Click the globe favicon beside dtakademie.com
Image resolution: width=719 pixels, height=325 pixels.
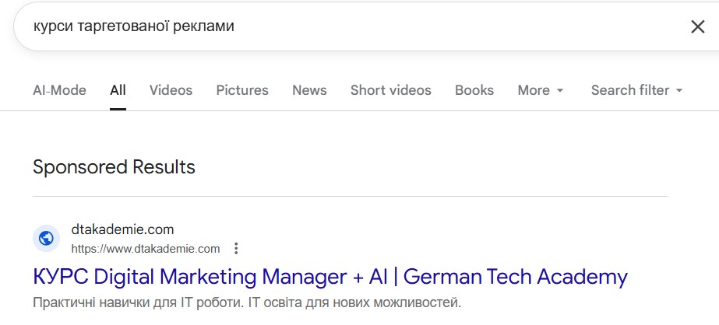coord(46,239)
